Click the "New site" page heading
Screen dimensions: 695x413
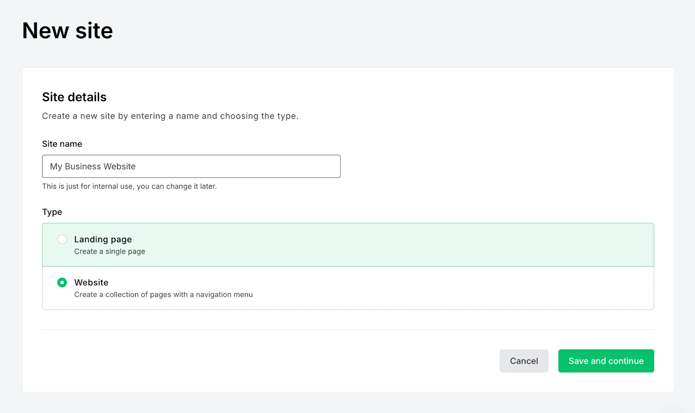tap(67, 31)
